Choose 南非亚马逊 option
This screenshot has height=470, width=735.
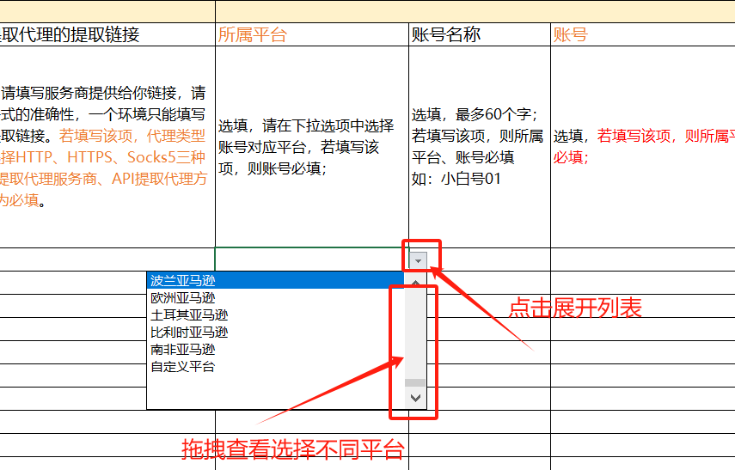pos(275,349)
